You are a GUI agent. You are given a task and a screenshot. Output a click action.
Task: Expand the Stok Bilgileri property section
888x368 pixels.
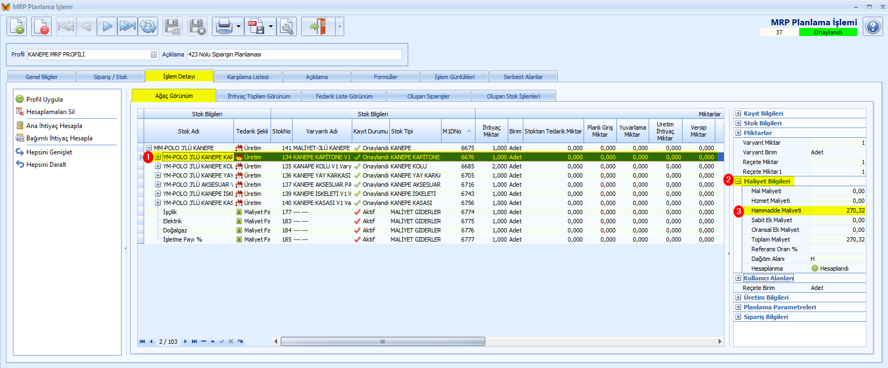(738, 123)
